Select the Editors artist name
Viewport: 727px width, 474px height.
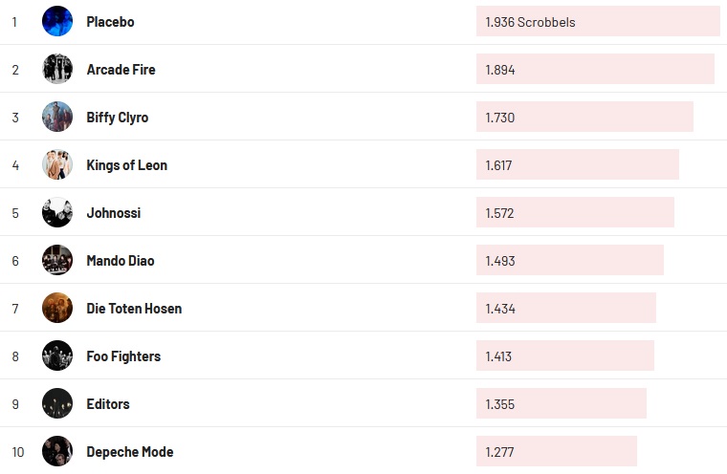pyautogui.click(x=107, y=404)
